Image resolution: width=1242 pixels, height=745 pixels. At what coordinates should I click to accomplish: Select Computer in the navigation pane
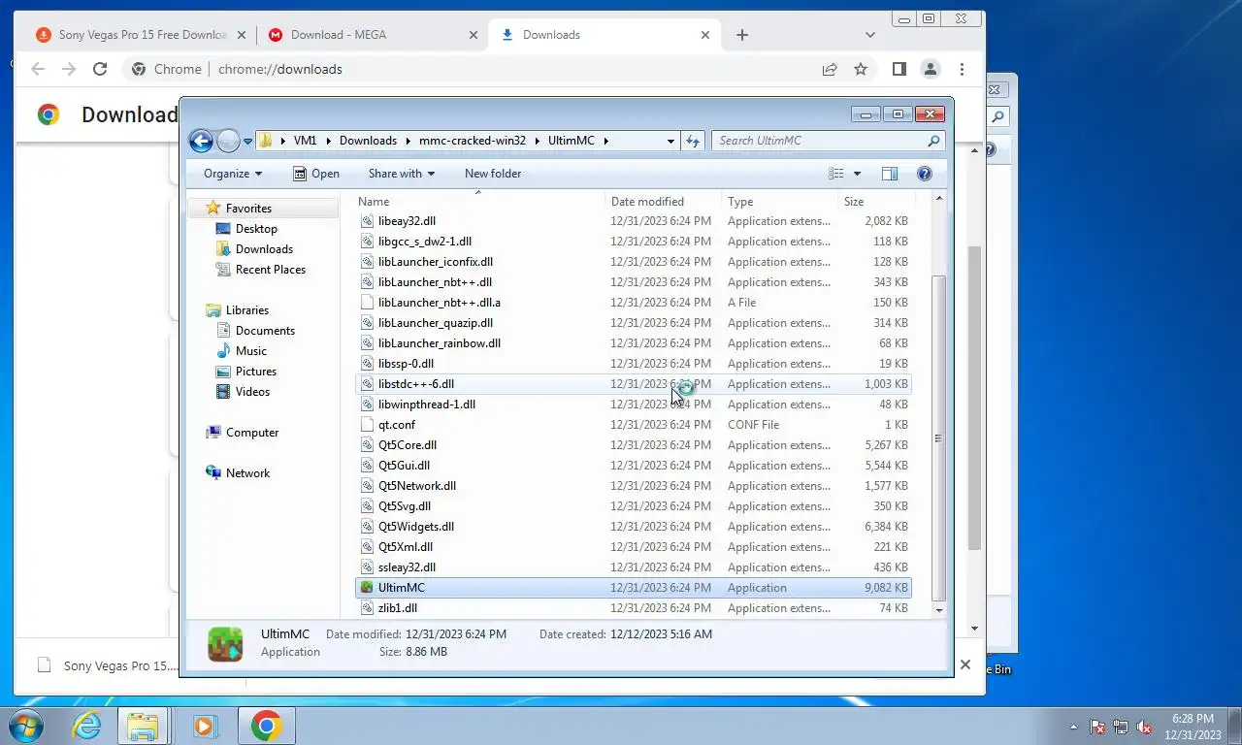tap(252, 433)
